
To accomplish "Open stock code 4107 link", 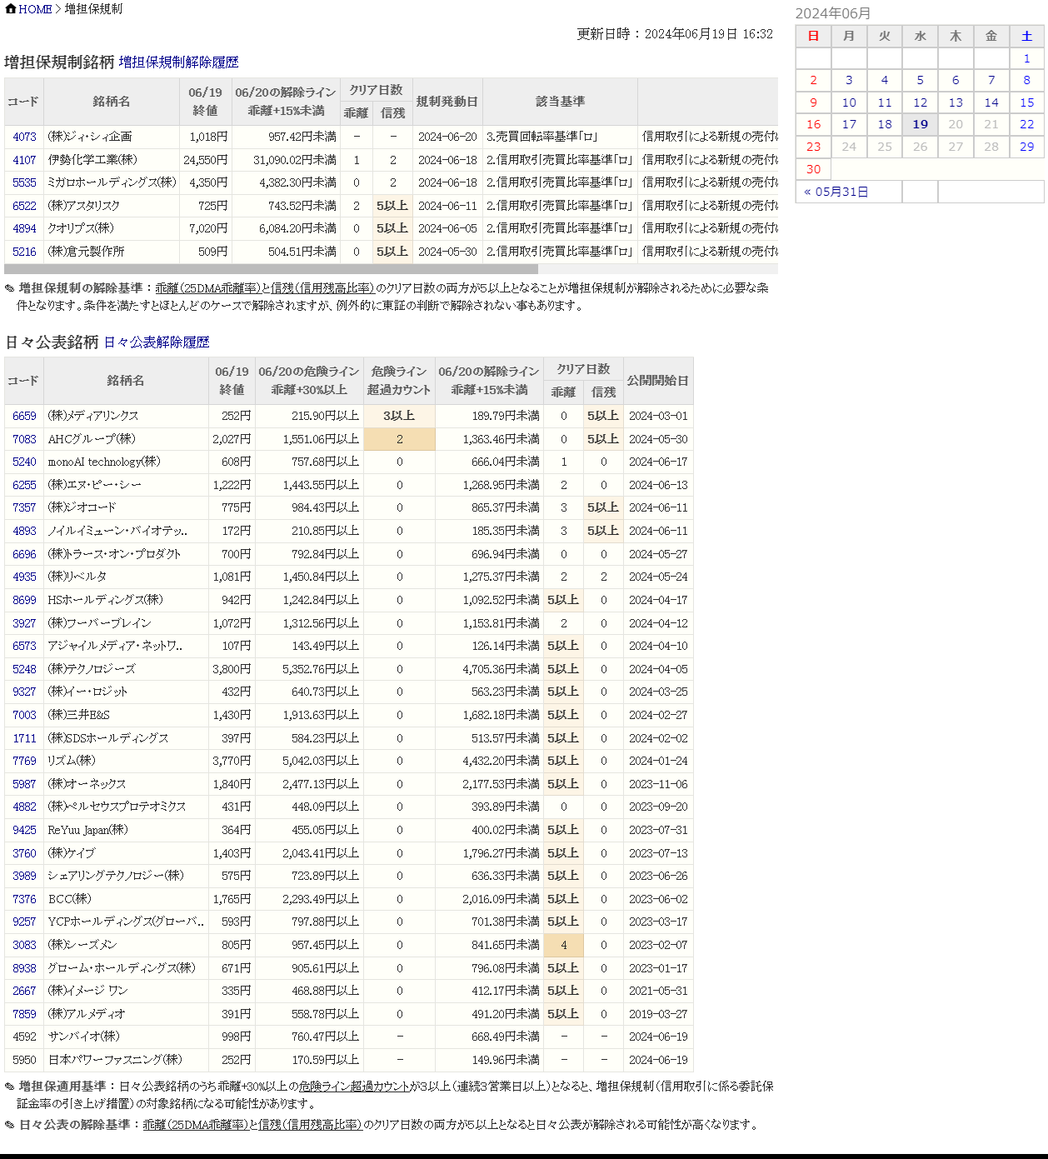I will tap(24, 160).
